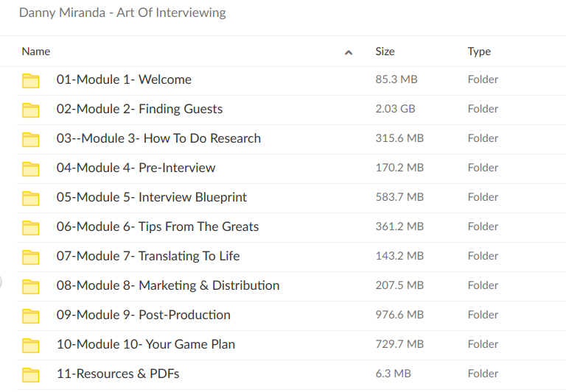Click Folder type cell in Resources & PDFs row
Image resolution: width=566 pixels, height=392 pixels.
[483, 374]
